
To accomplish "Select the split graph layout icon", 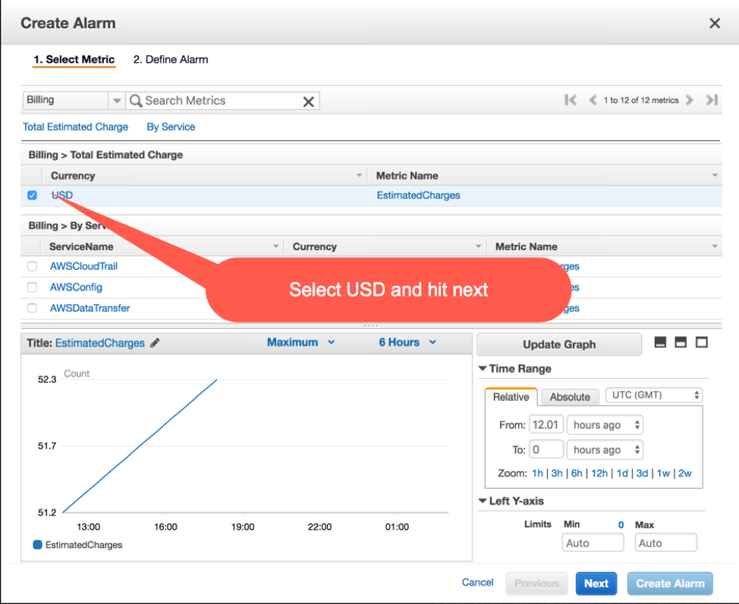I will click(x=681, y=343).
